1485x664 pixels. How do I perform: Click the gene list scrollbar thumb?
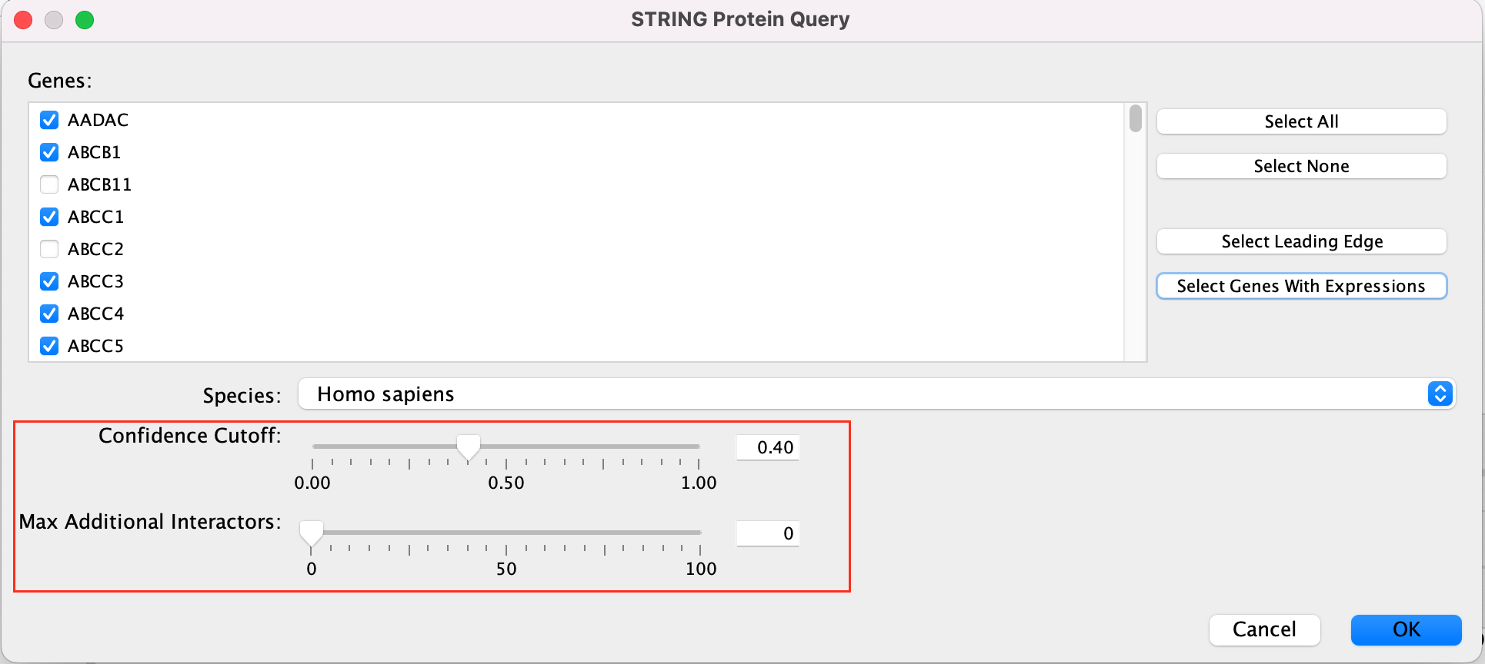[x=1135, y=119]
